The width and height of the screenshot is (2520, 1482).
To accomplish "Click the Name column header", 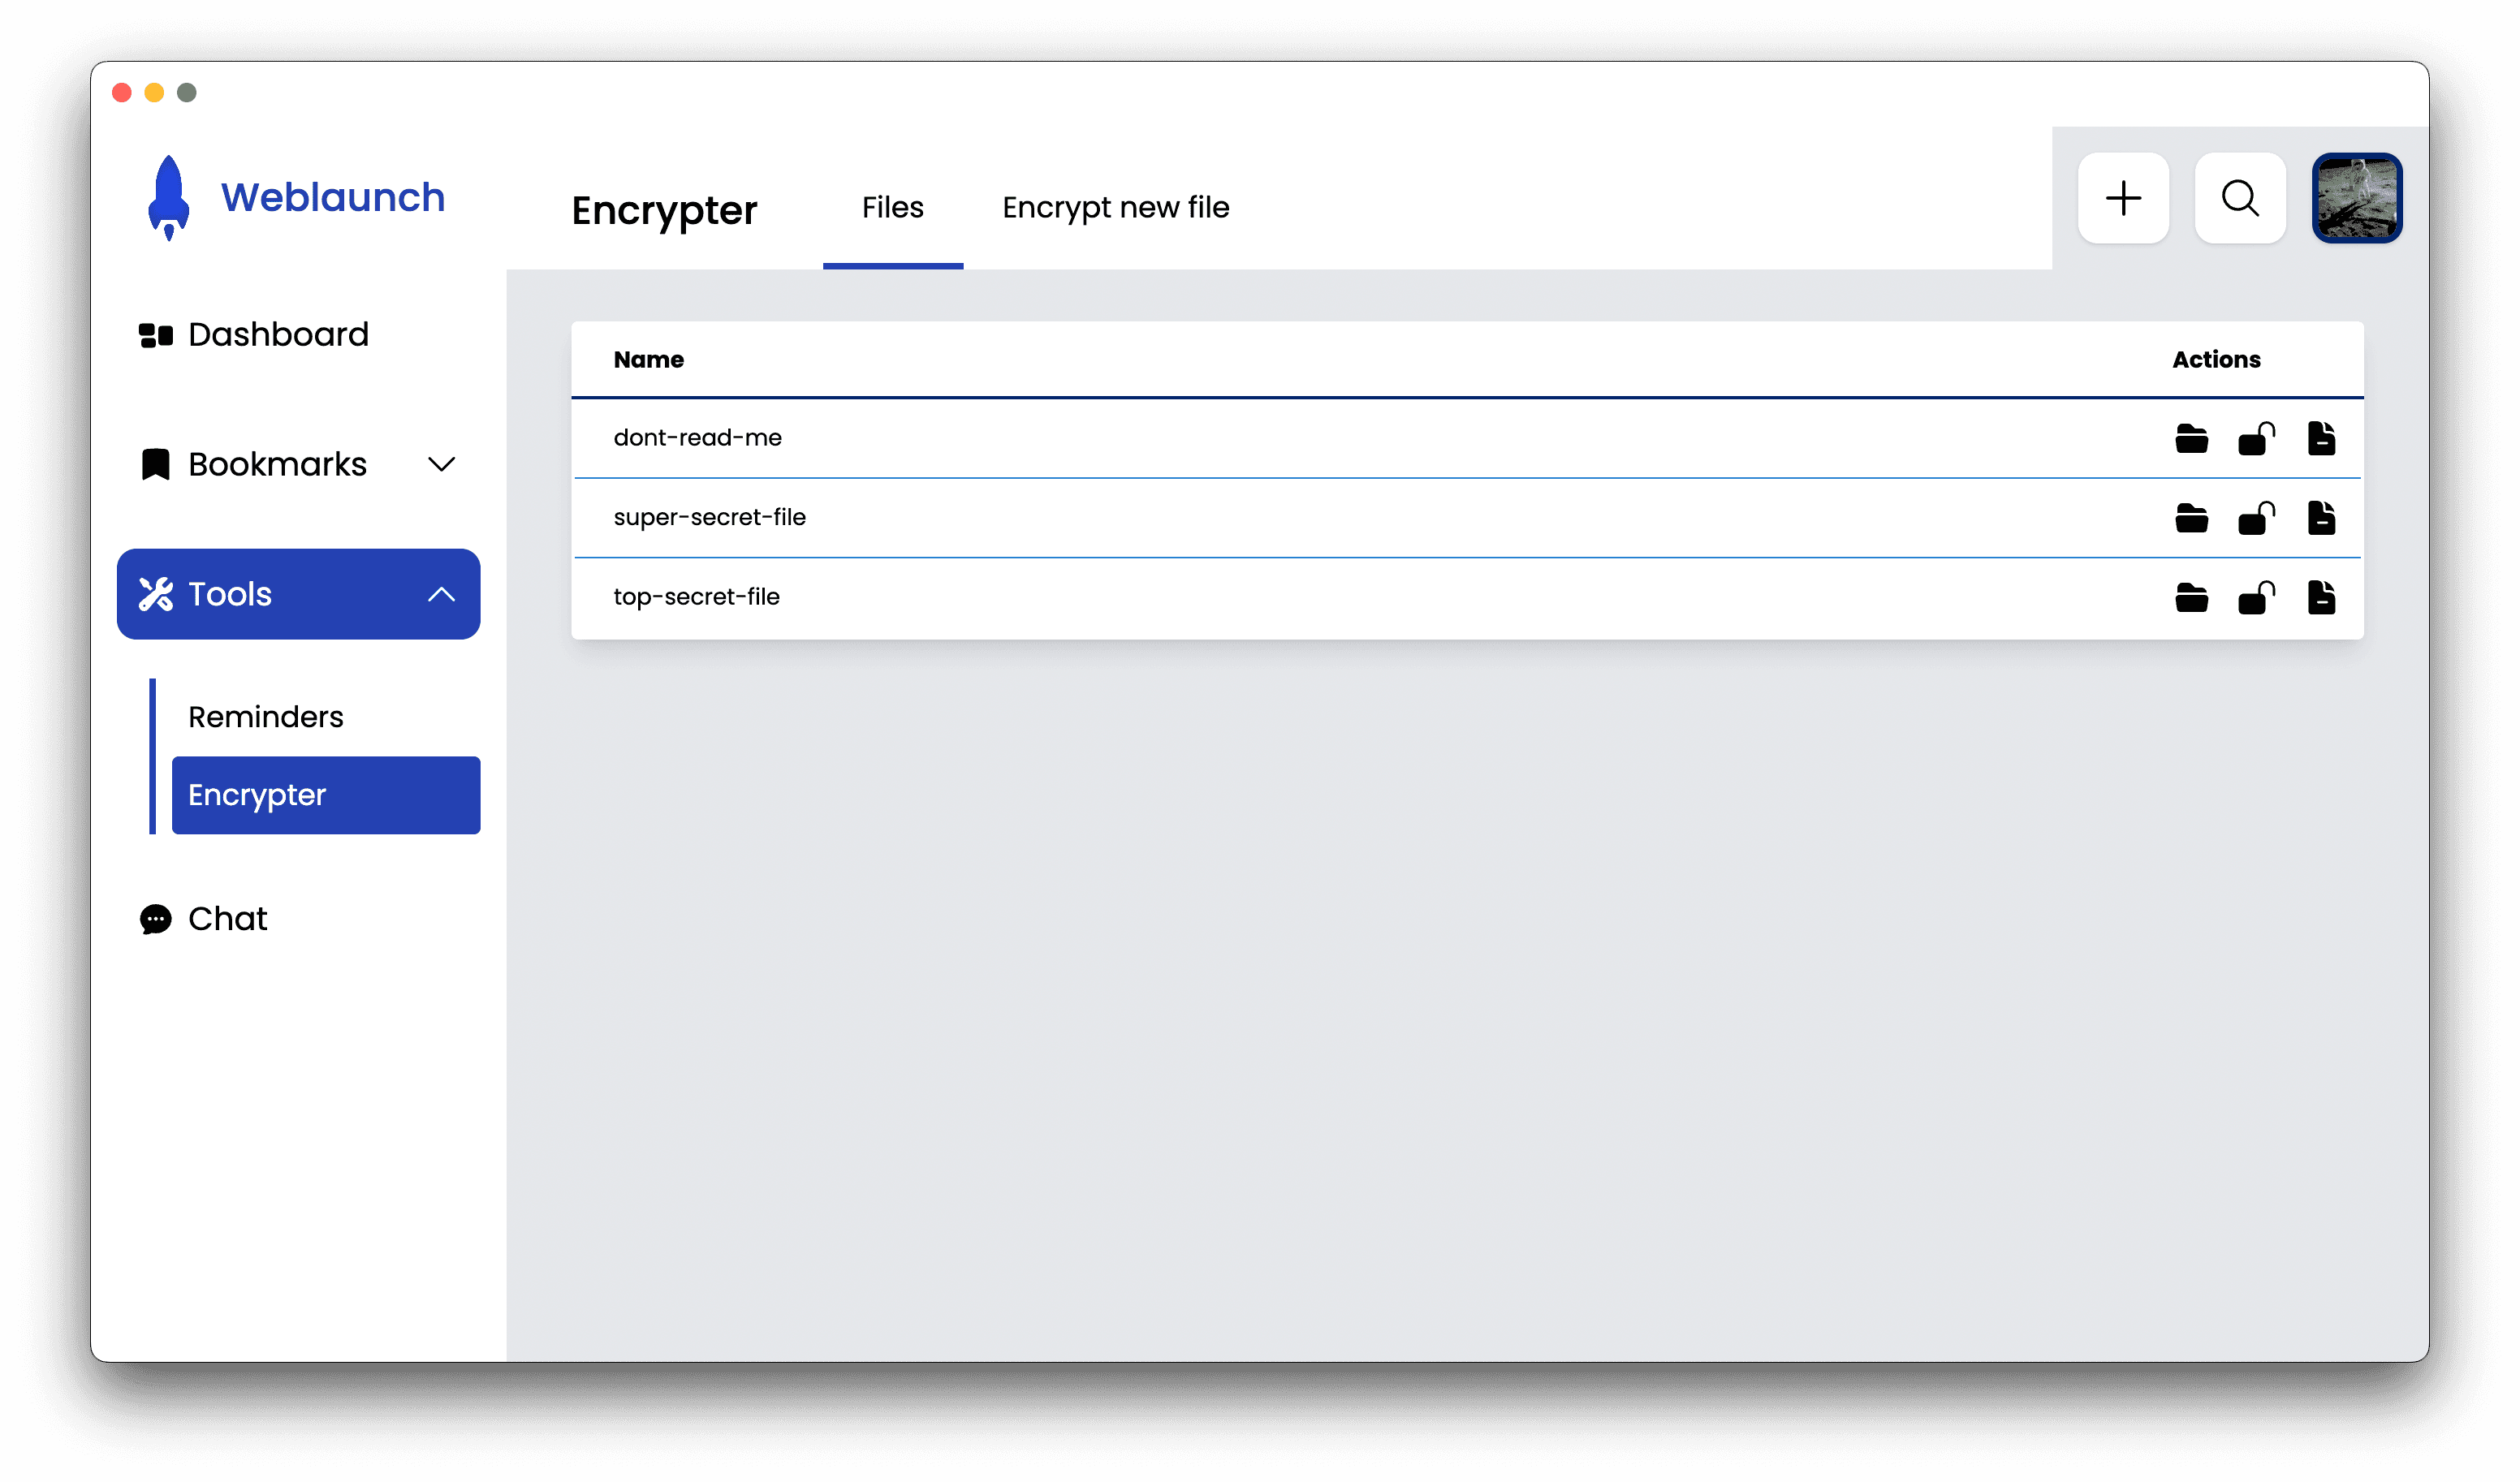I will tap(648, 360).
